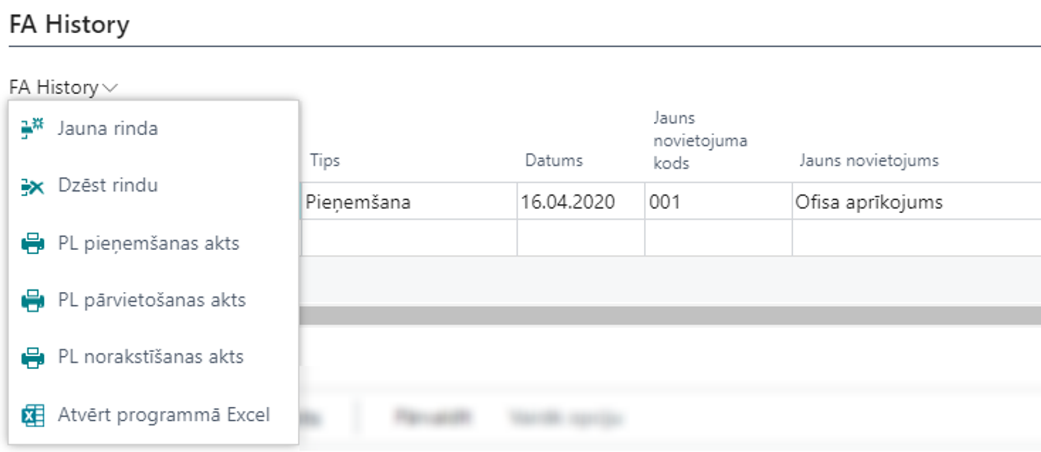Click the Jauns novietojuma kods header
The image size is (1041, 452).
(700, 140)
